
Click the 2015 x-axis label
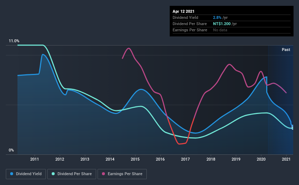tap(135, 159)
